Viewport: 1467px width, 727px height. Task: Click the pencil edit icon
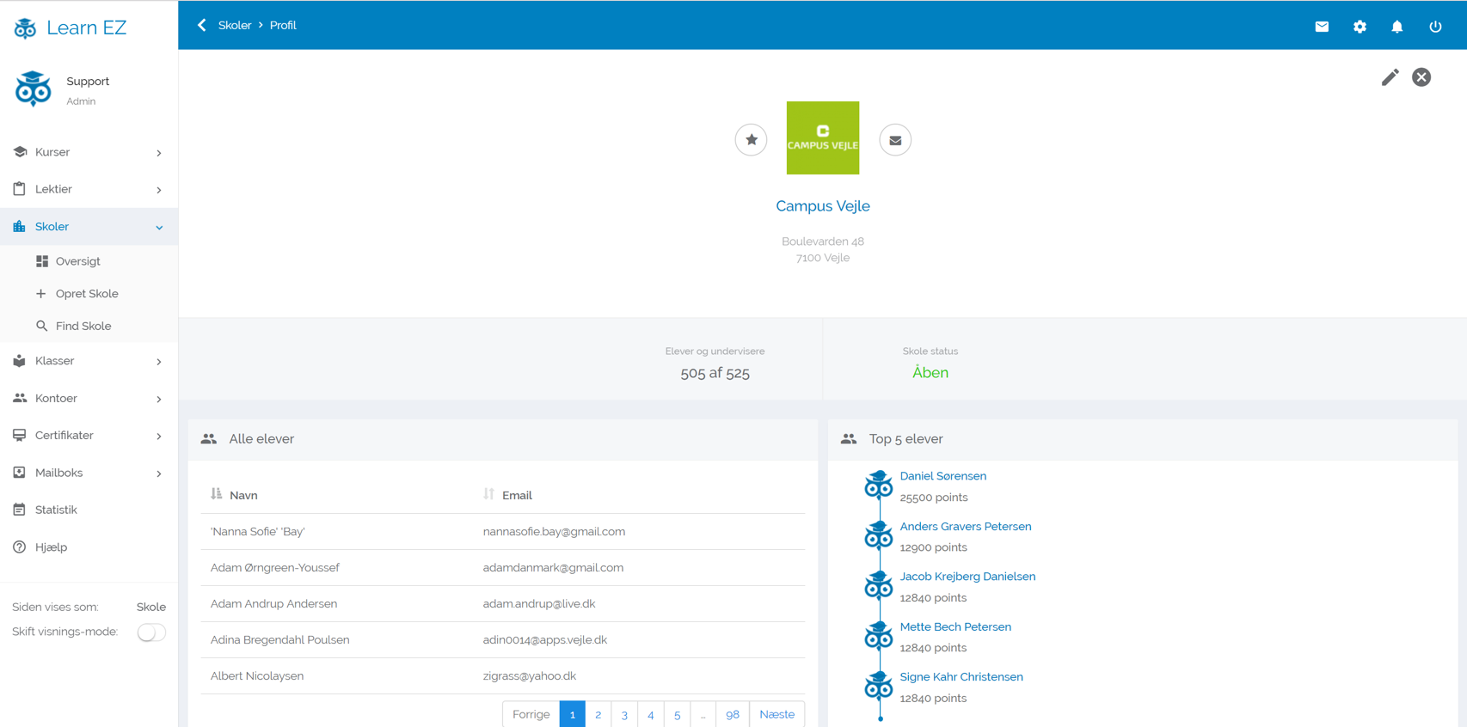[x=1390, y=77]
